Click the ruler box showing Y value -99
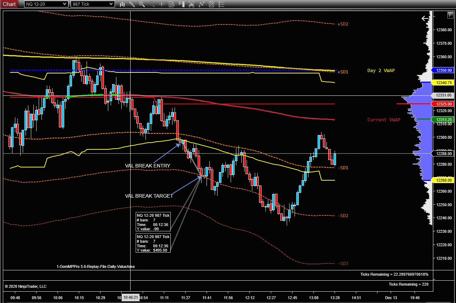Screen dimensions: 456x303 pyautogui.click(x=153, y=222)
